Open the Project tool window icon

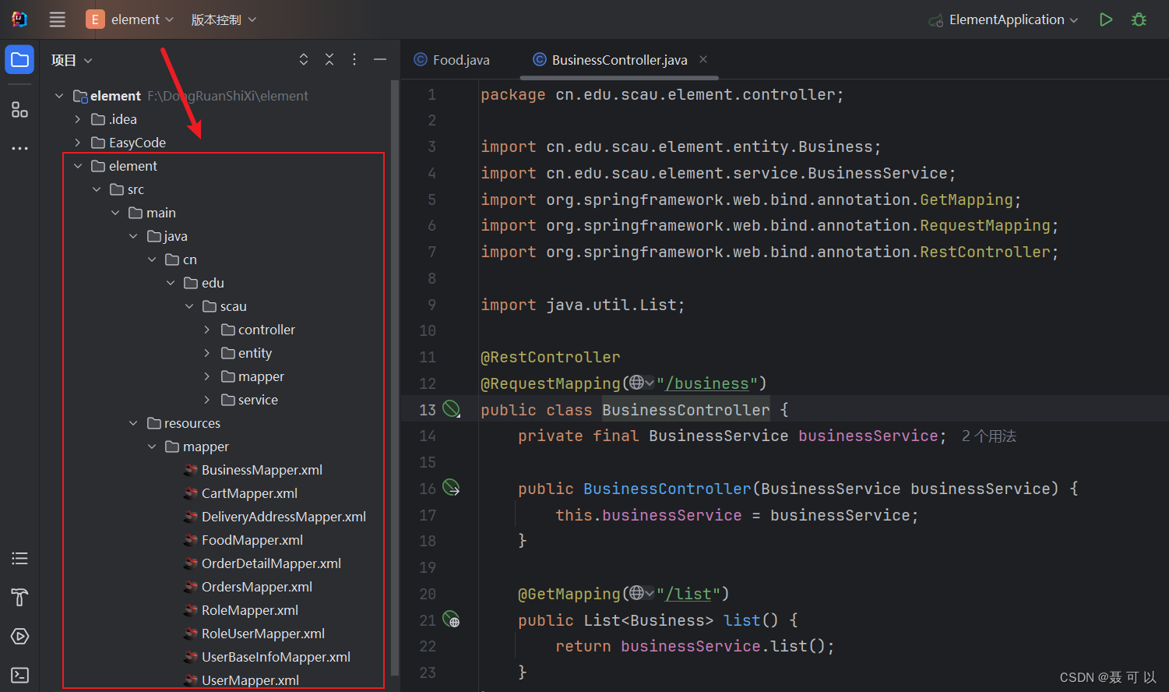point(19,60)
